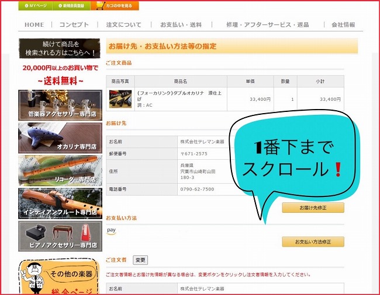Open 修理・アフターサービス・返品 page
380x295 pixels.
pyautogui.click(x=267, y=24)
